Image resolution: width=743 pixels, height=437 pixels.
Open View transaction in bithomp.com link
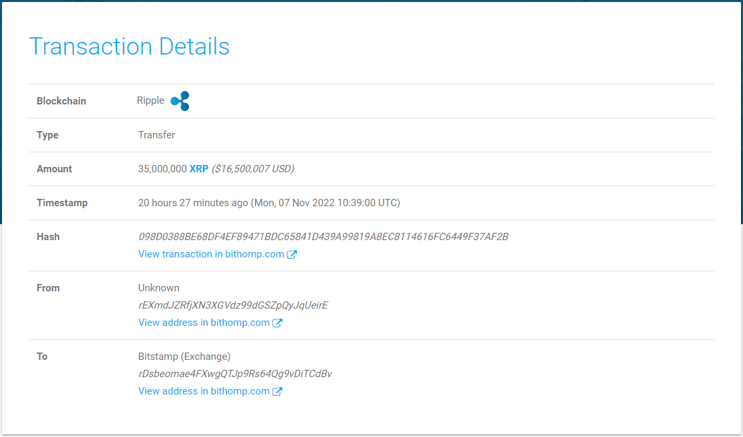[x=211, y=254]
